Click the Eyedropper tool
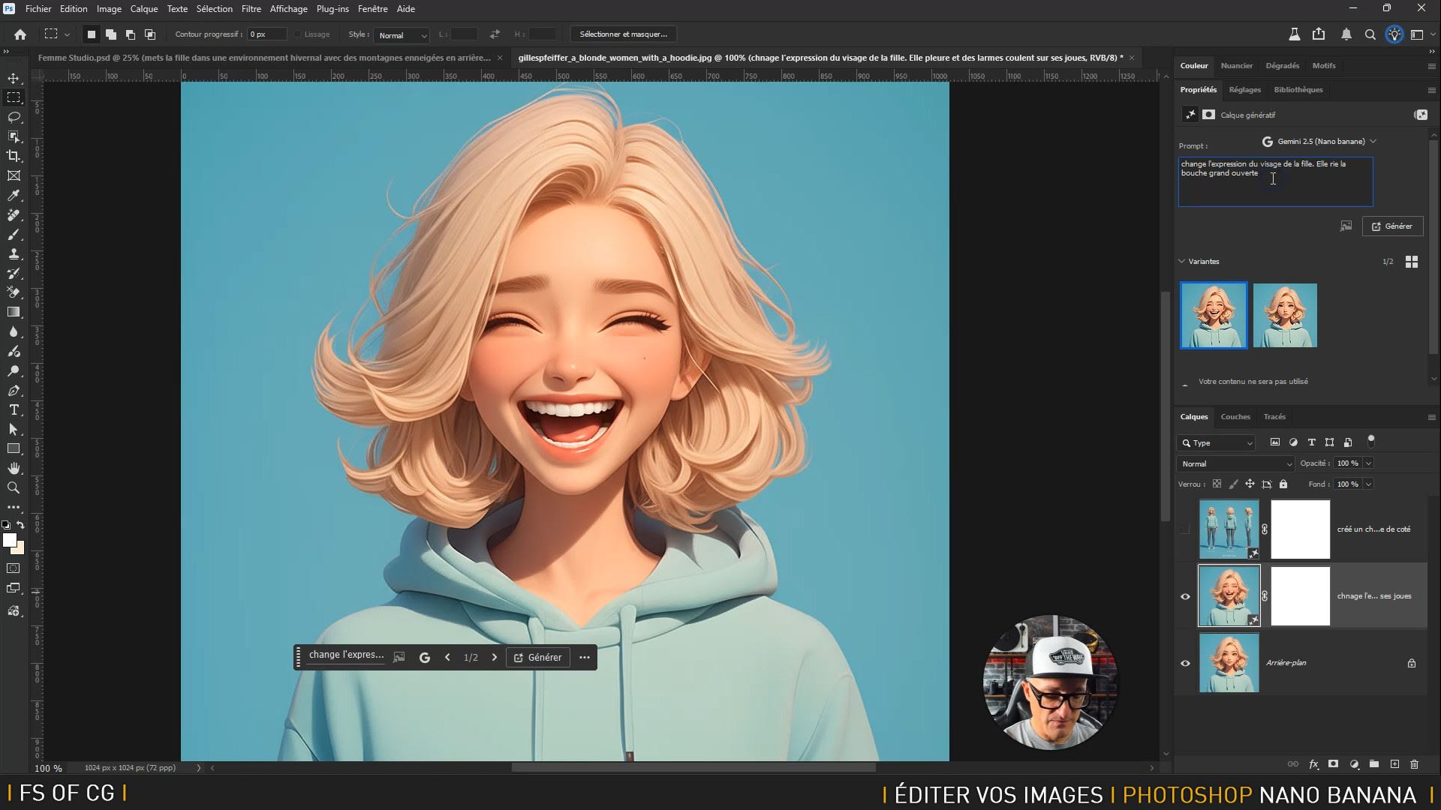 14,195
